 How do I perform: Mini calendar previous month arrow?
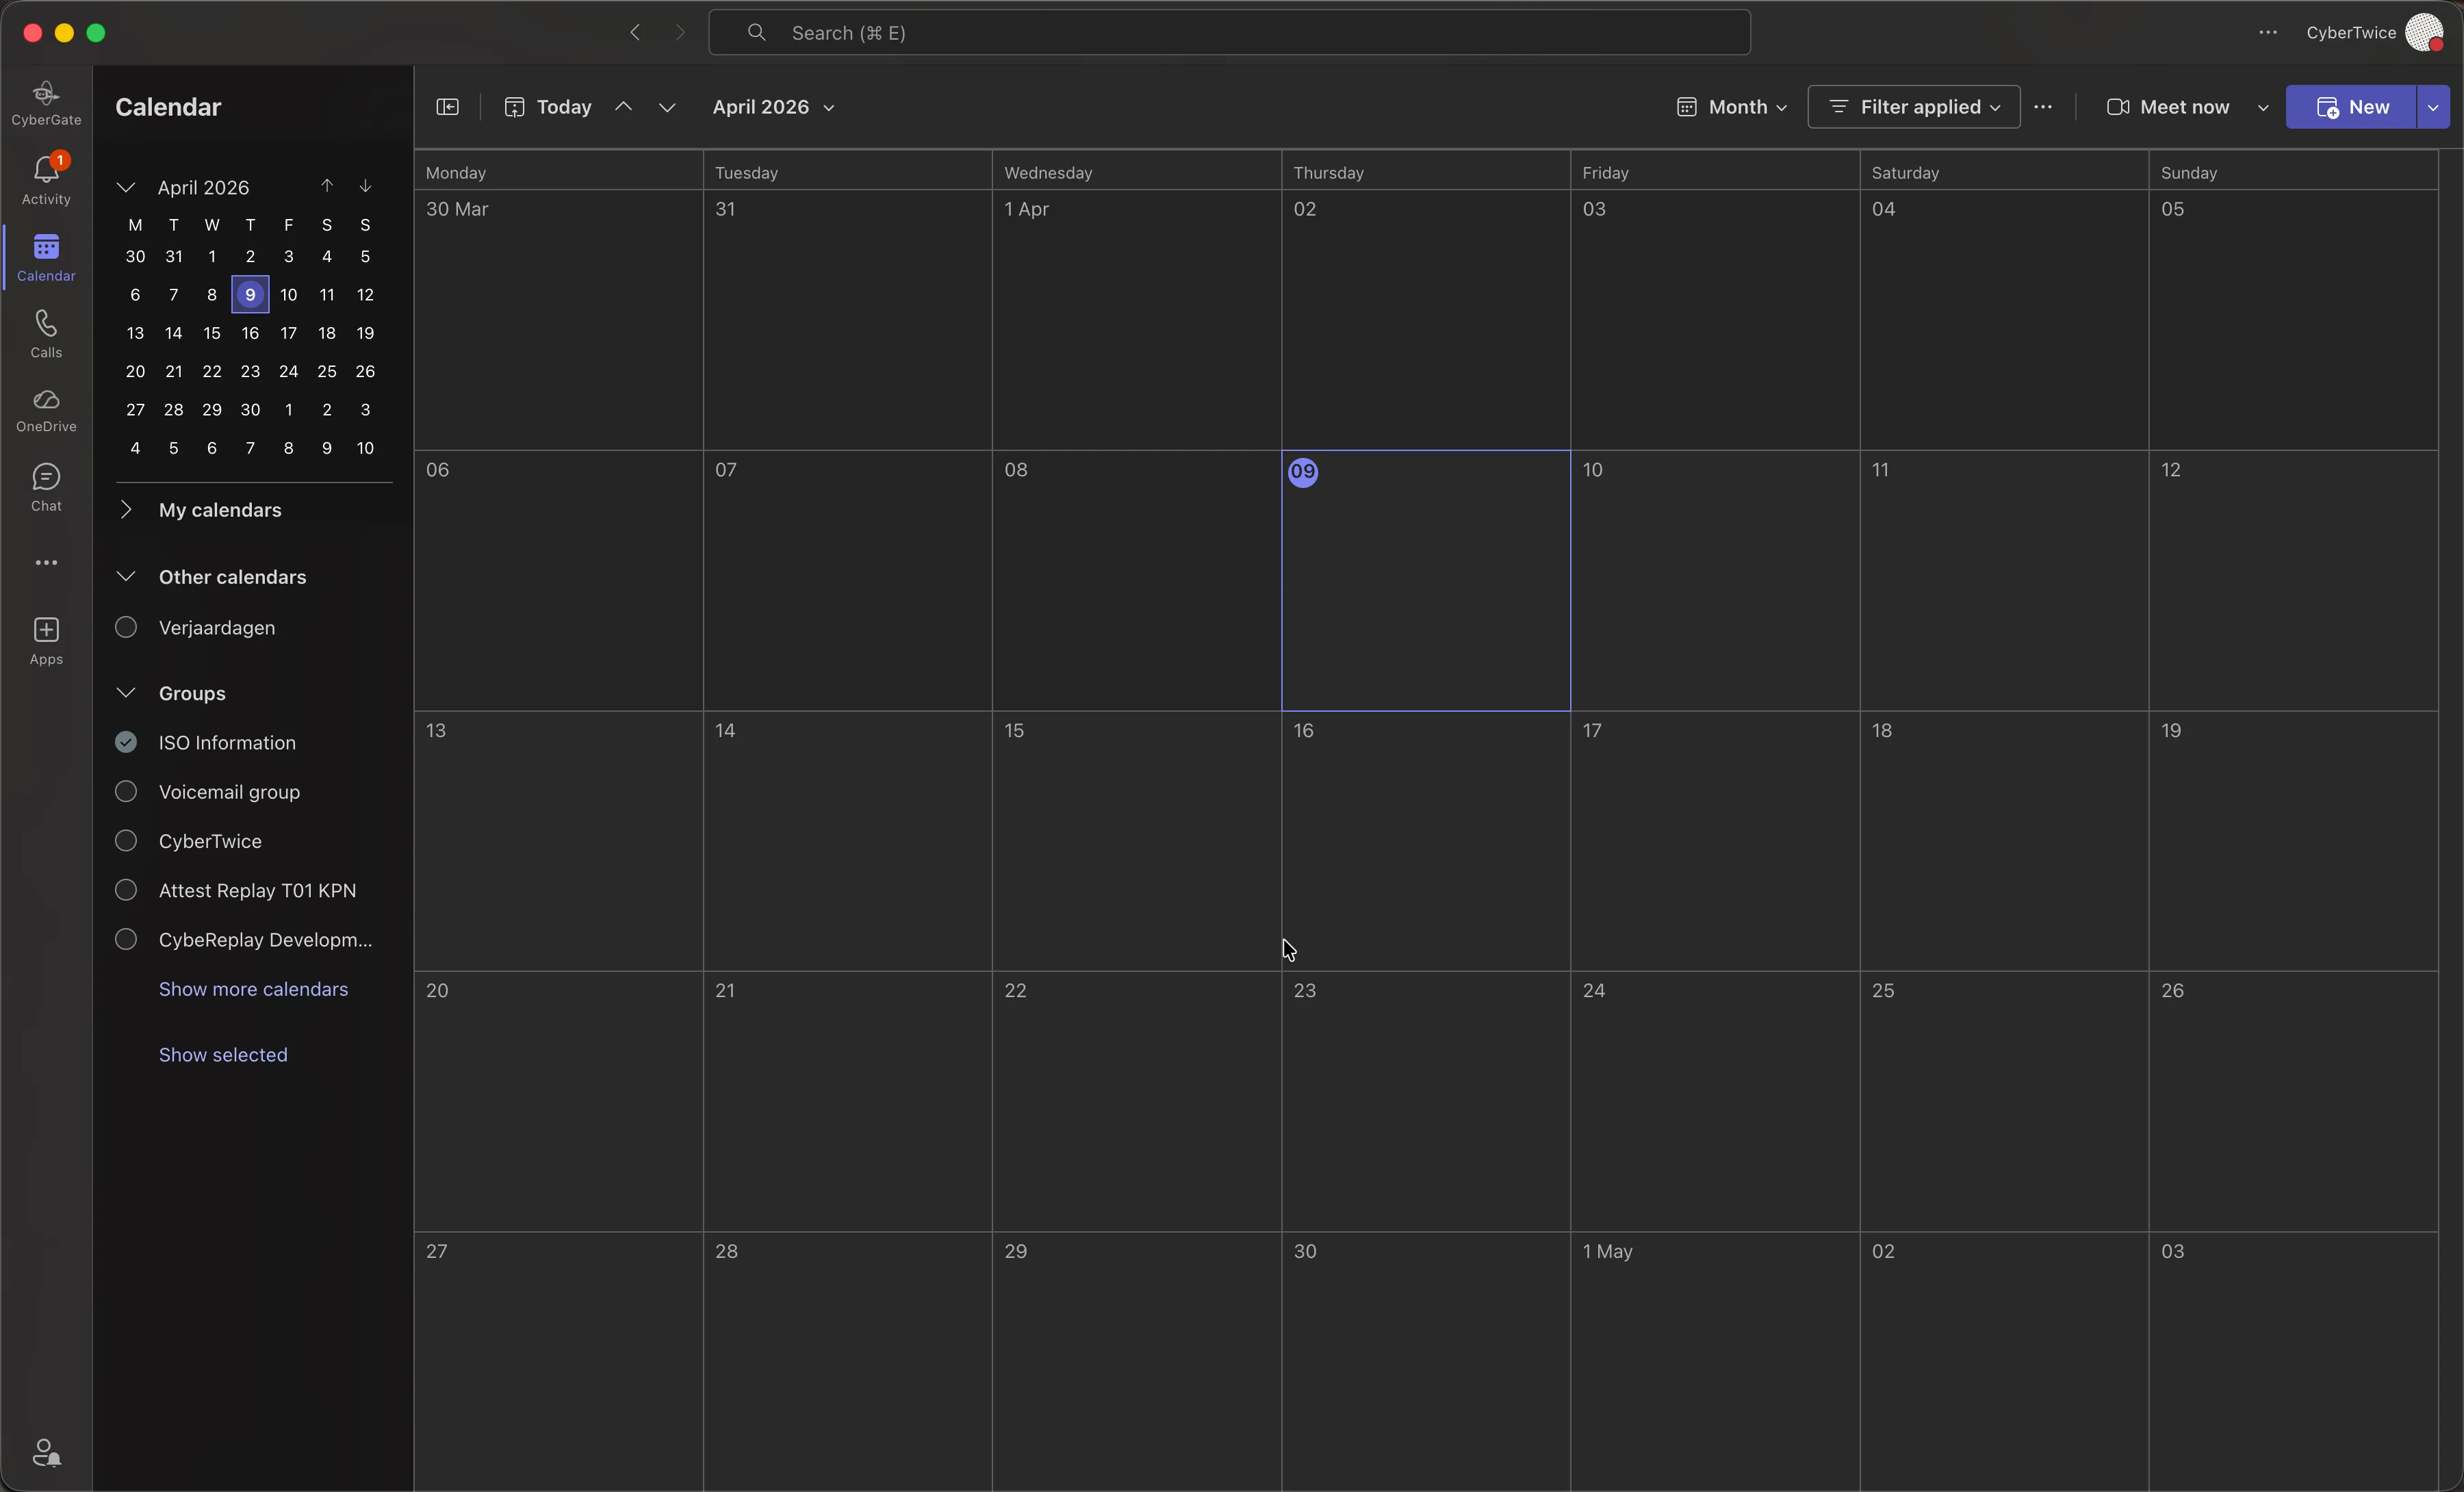click(327, 186)
